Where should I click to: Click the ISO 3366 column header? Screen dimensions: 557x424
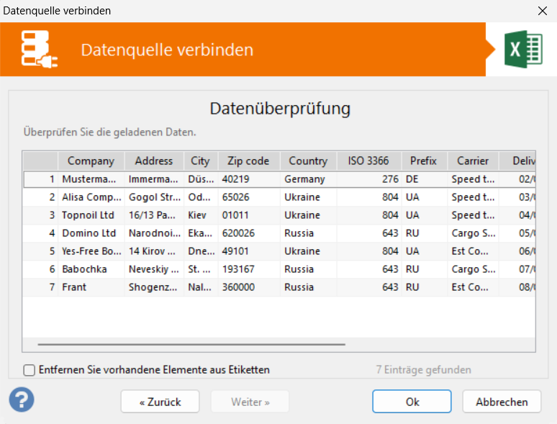(x=368, y=161)
